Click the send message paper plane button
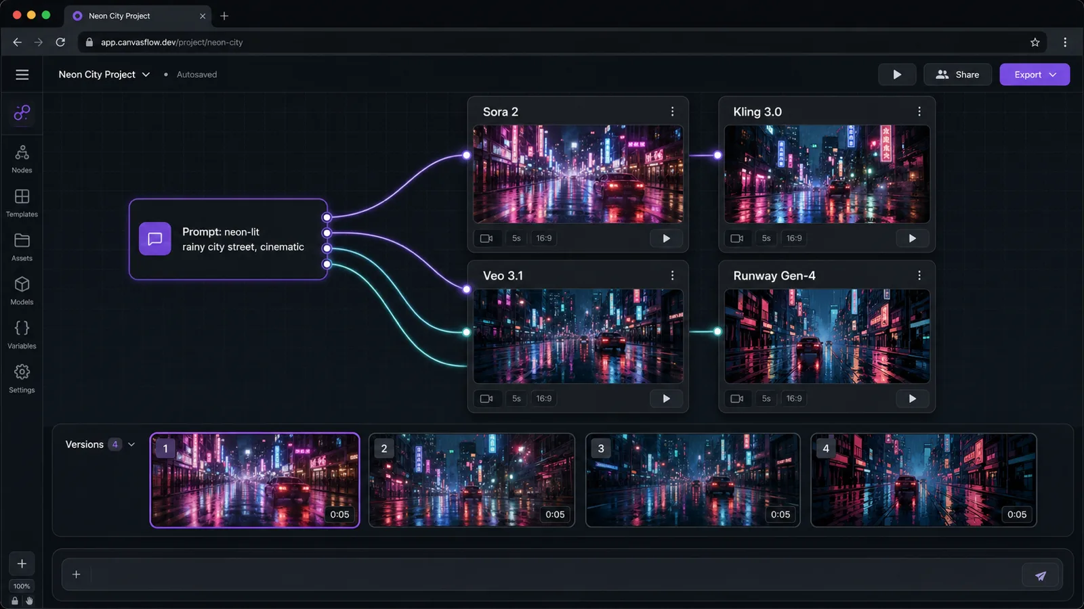The width and height of the screenshot is (1084, 609). tap(1041, 576)
